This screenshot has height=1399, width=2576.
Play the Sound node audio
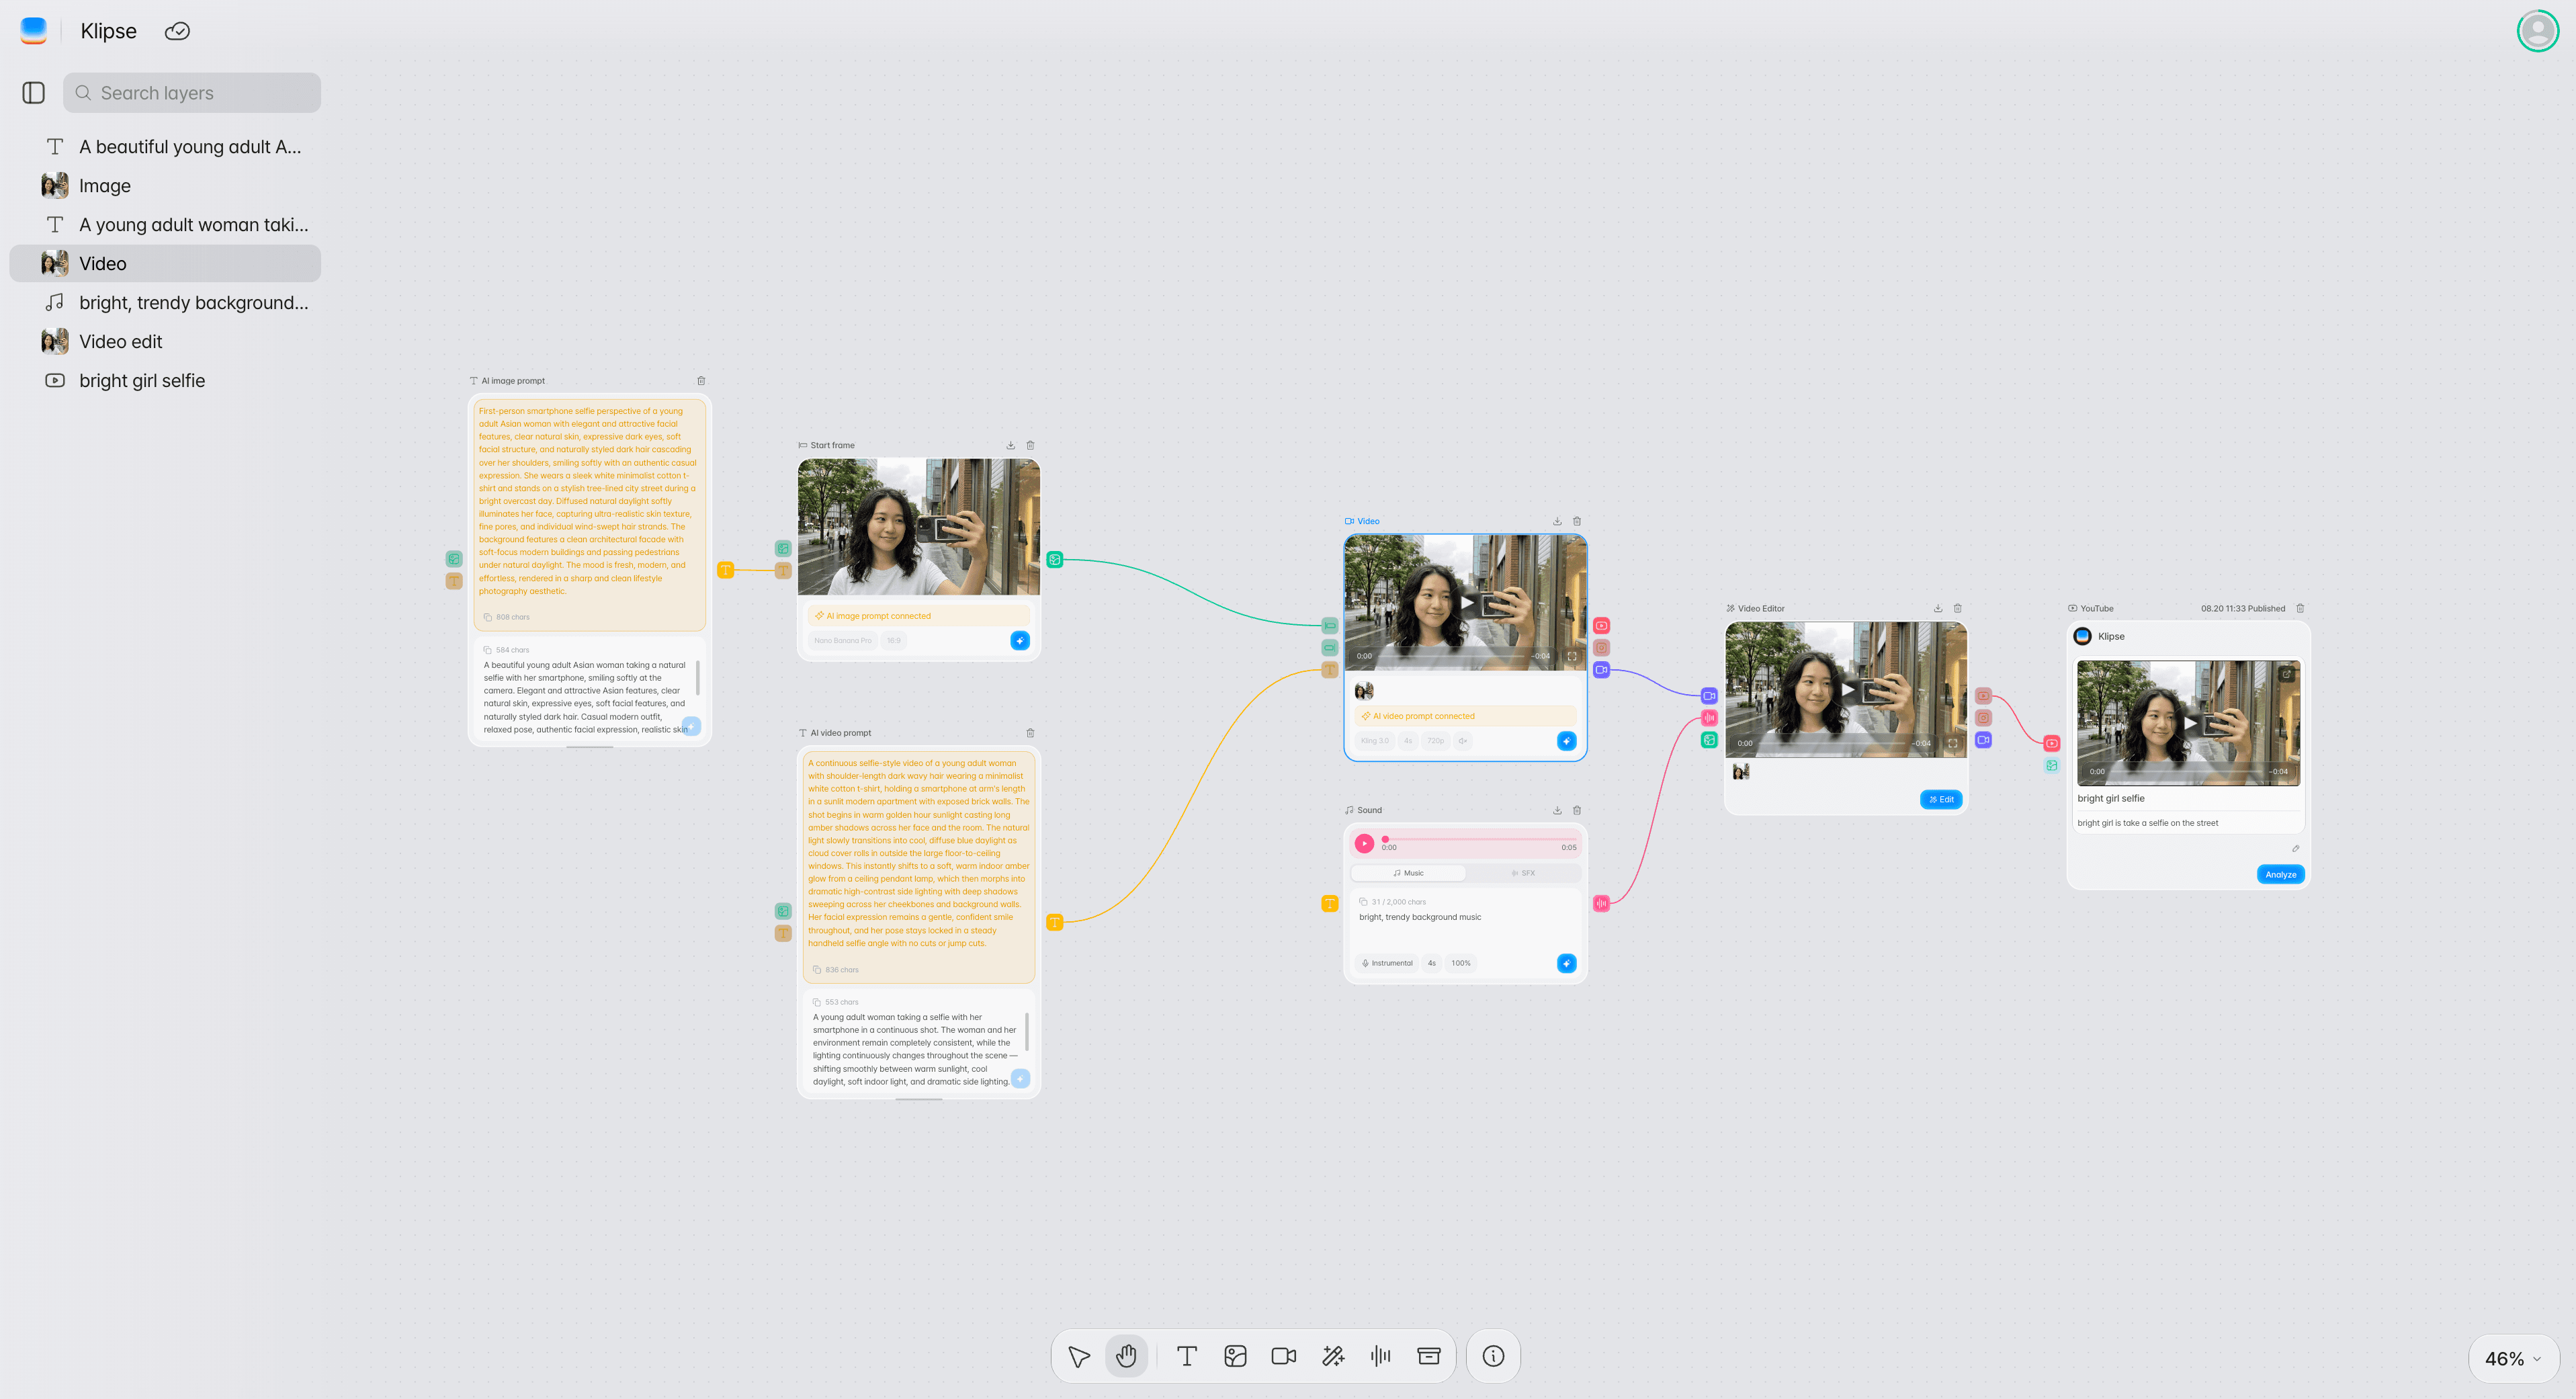click(1364, 843)
